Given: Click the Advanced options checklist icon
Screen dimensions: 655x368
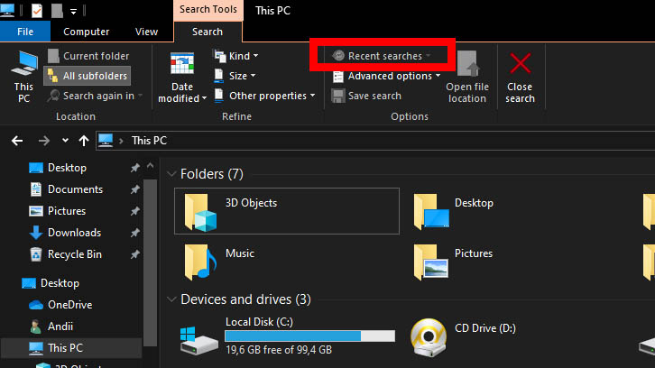Looking at the screenshot, I should (338, 77).
